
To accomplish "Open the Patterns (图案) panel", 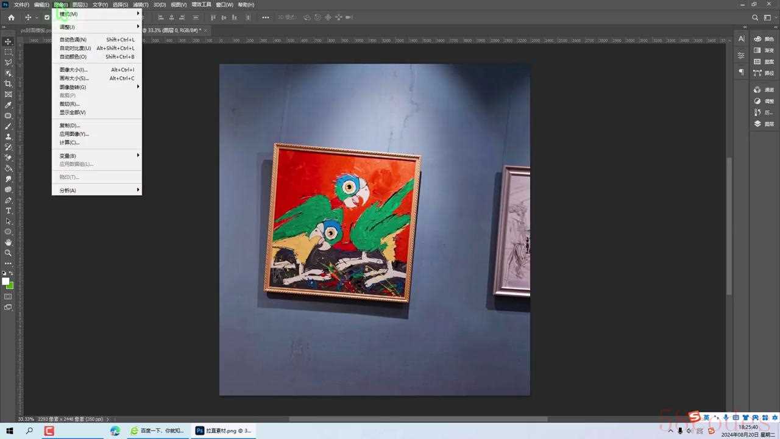I will point(764,62).
